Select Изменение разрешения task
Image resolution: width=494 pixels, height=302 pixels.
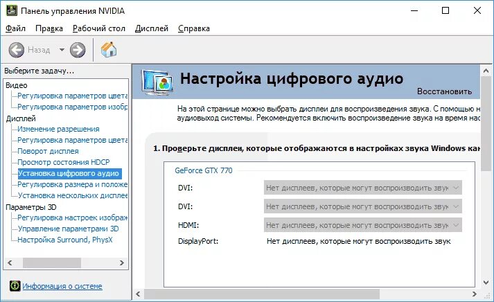click(x=58, y=129)
